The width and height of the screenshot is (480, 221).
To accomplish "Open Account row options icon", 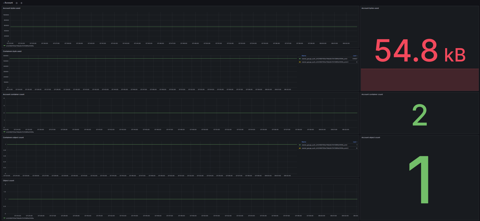I will pos(17,3).
